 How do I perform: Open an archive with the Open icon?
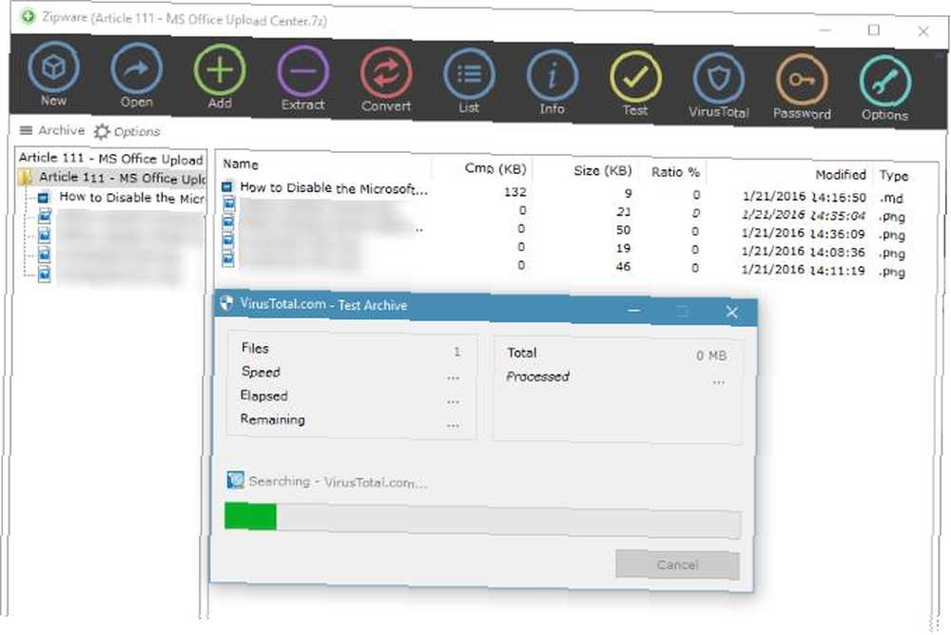coord(136,76)
